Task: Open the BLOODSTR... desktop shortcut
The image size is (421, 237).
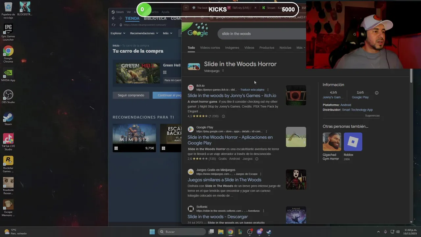Action: tap(25, 9)
